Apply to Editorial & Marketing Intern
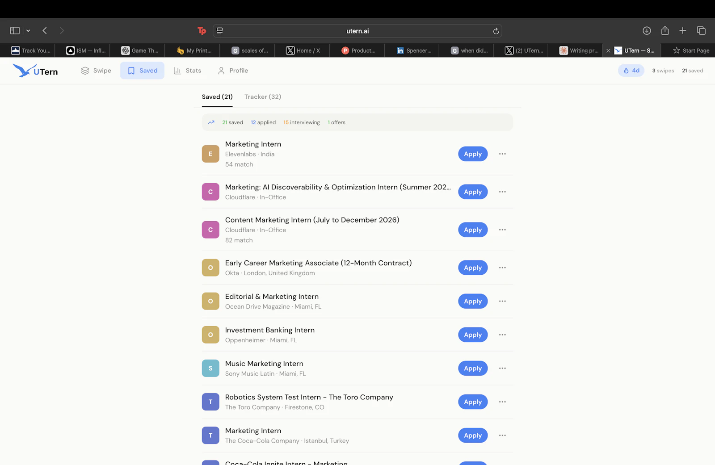The height and width of the screenshot is (465, 715). pos(473,302)
